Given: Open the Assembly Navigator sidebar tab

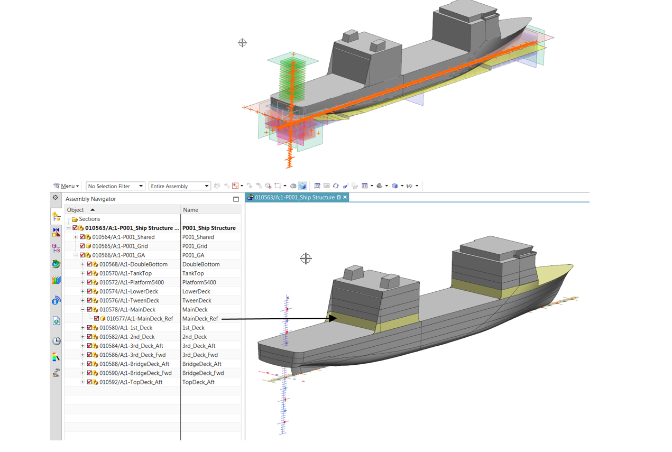Looking at the screenshot, I should click(x=56, y=216).
